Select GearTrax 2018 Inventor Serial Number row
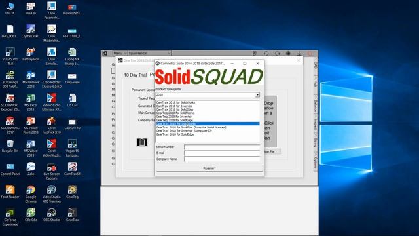Image resolution: width=419 pixels, height=236 pixels. tap(208, 127)
